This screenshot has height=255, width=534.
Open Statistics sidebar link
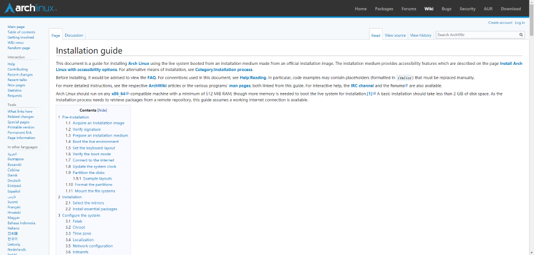coord(14,90)
